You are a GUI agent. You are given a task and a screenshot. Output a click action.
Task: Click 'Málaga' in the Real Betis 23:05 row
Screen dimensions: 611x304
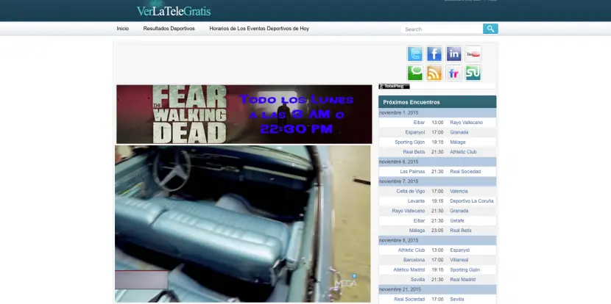pyautogui.click(x=417, y=231)
